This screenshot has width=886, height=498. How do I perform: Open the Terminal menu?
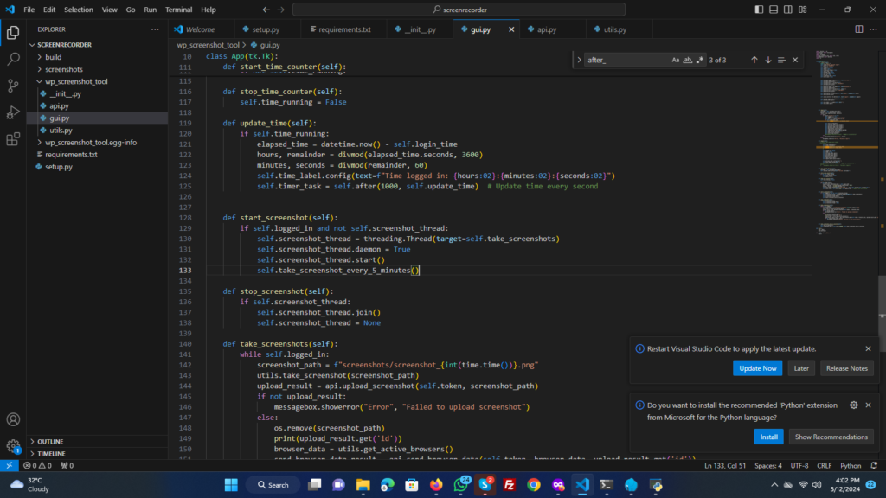[179, 10]
